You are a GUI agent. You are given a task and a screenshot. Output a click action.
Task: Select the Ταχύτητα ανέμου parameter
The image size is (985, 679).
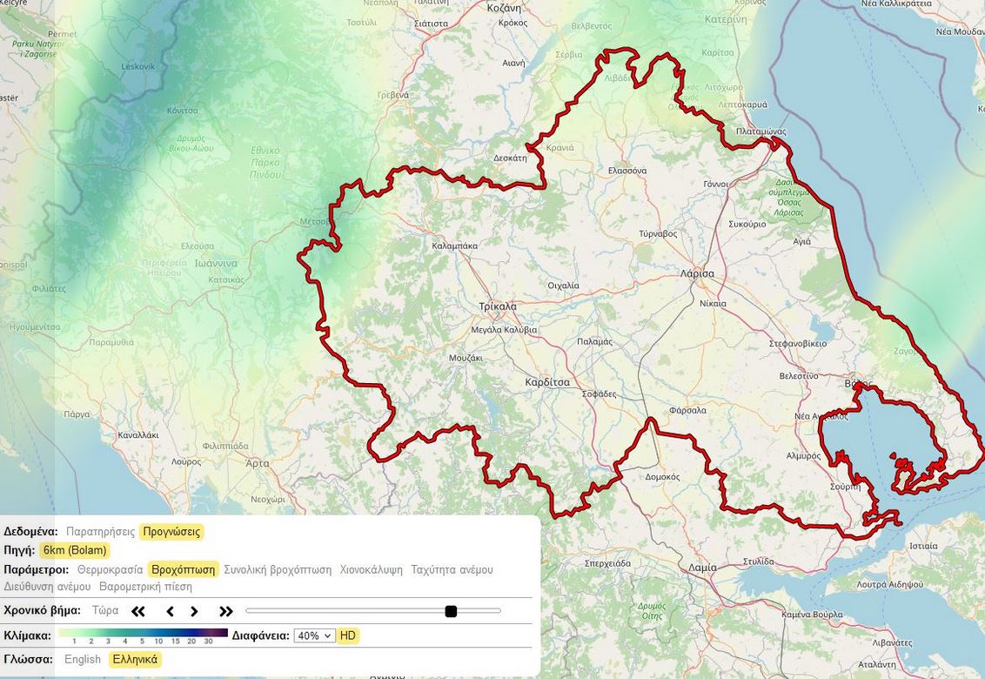coord(452,569)
